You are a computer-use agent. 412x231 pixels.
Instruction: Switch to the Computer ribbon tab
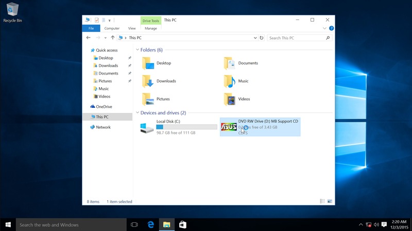(112, 28)
